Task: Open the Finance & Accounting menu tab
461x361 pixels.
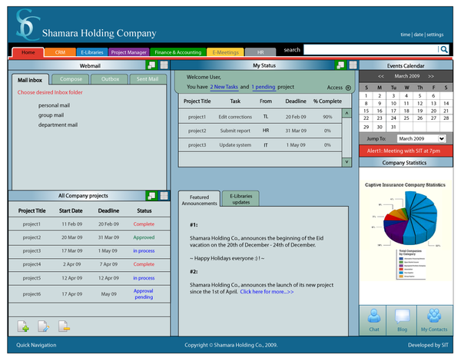Action: [177, 52]
